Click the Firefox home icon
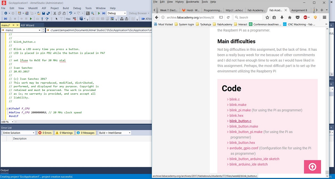Image resolution: width=335 pixels, height=179 pixels. [290, 17]
